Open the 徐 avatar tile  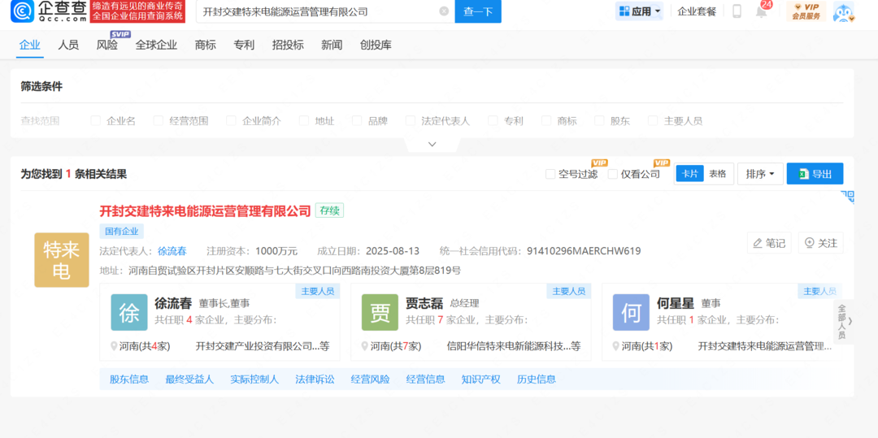pyautogui.click(x=129, y=312)
